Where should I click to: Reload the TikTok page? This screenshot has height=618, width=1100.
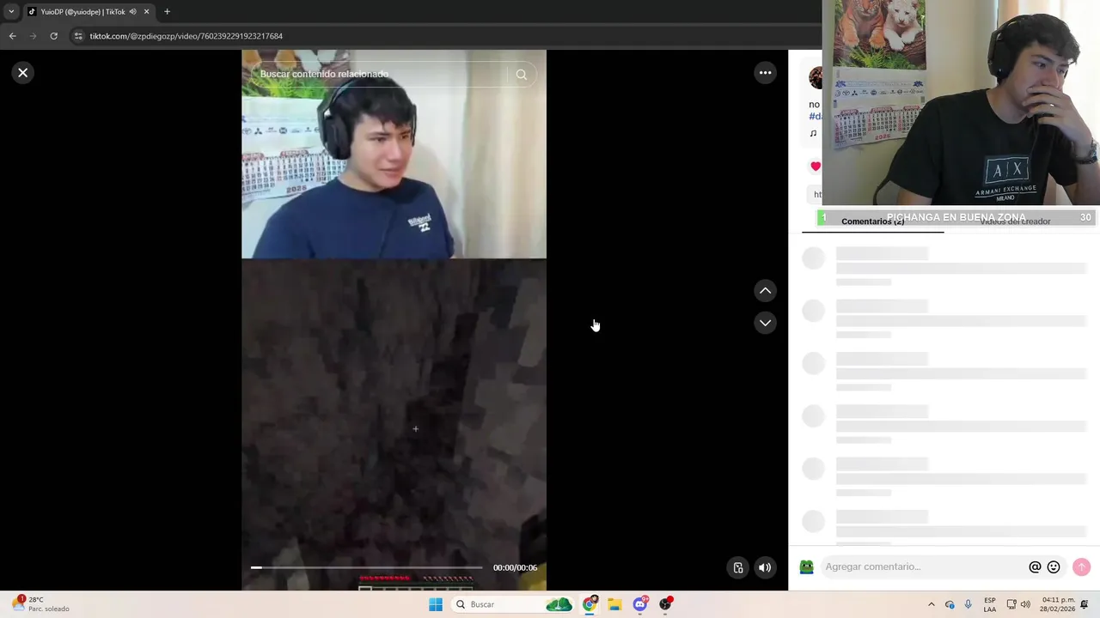tap(53, 36)
